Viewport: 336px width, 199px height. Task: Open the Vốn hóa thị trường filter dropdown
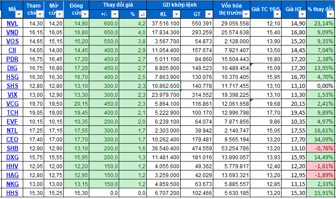[246, 14]
